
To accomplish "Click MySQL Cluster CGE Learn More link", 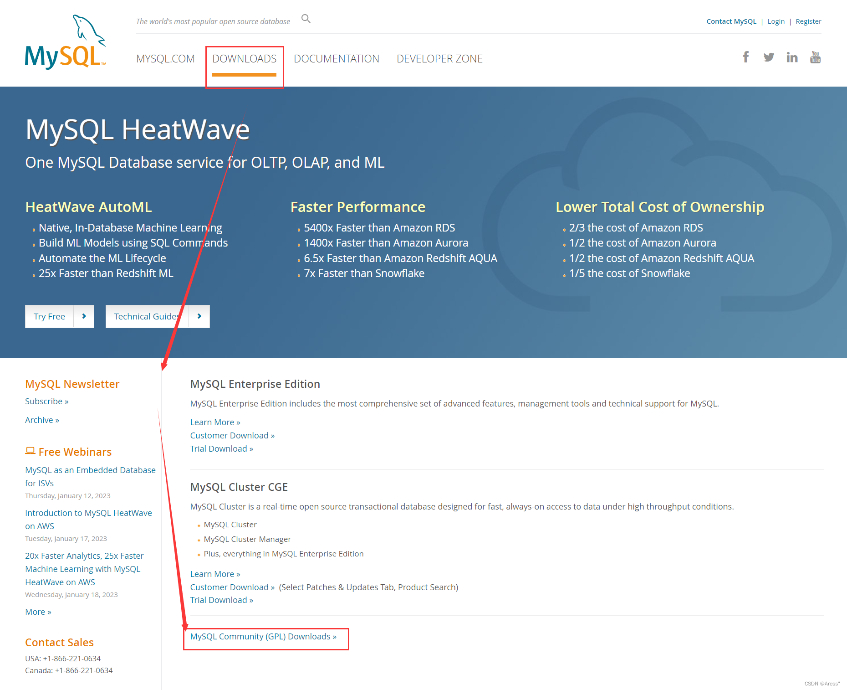I will [x=215, y=574].
